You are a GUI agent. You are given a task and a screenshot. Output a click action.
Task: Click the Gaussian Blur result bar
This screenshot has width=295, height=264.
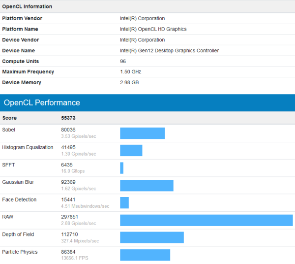pos(147,185)
